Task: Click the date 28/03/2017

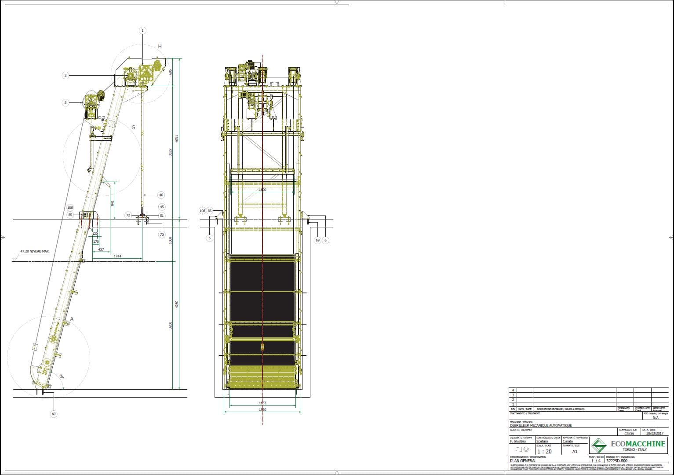Action: [655, 434]
